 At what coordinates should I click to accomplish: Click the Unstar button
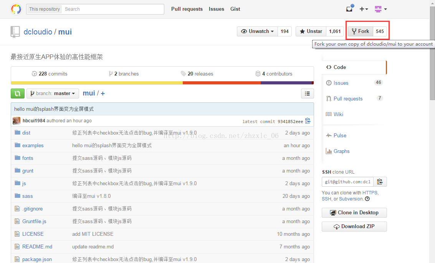point(311,31)
